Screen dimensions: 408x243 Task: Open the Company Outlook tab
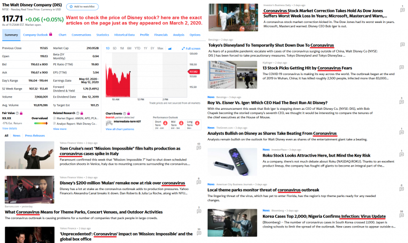coord(35,35)
